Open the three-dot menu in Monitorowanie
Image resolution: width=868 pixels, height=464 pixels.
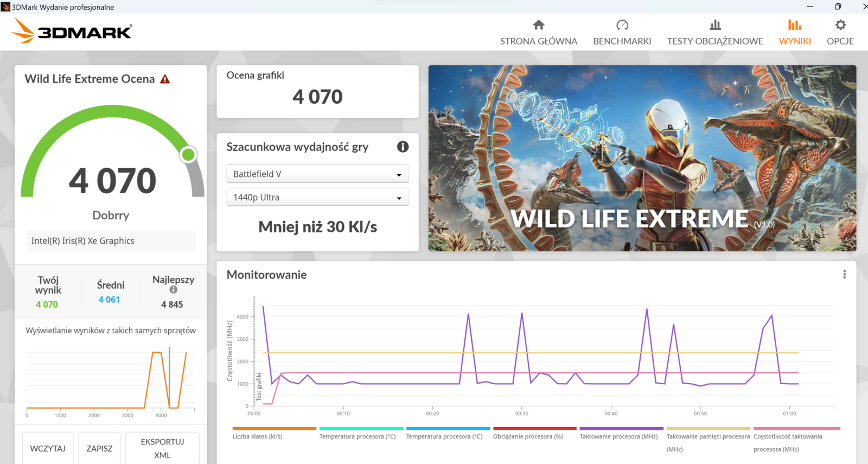pyautogui.click(x=844, y=275)
